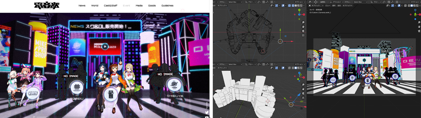
Task: Select solid shading in bottom-left viewport header
Action: [296, 68]
